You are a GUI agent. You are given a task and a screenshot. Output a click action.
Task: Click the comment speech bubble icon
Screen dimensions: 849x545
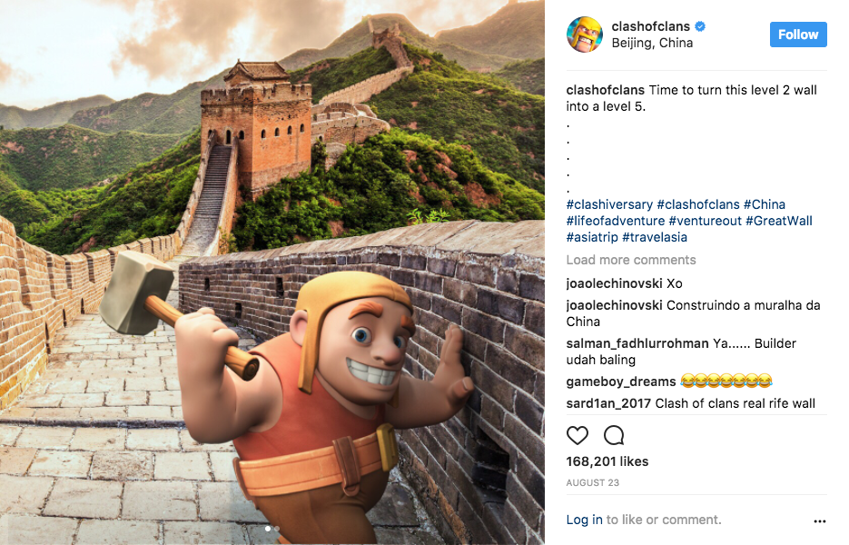pos(614,435)
